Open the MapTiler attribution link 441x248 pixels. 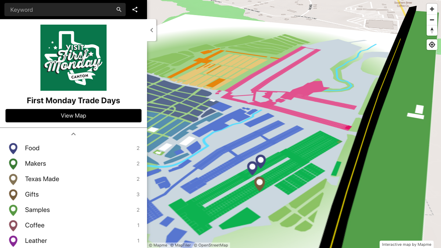pyautogui.click(x=180, y=245)
